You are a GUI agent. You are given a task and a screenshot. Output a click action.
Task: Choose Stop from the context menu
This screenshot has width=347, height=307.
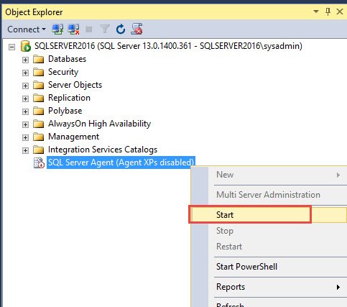(x=269, y=231)
